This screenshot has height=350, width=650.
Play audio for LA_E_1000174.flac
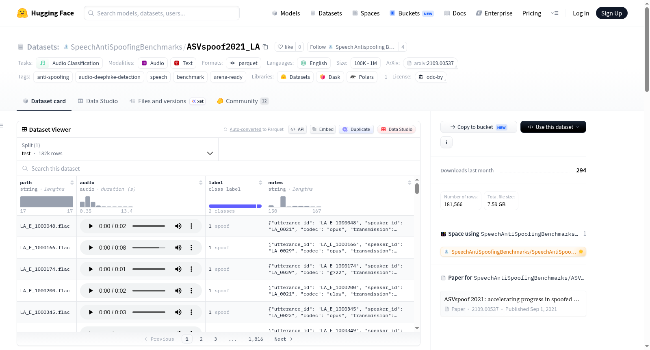click(x=91, y=269)
